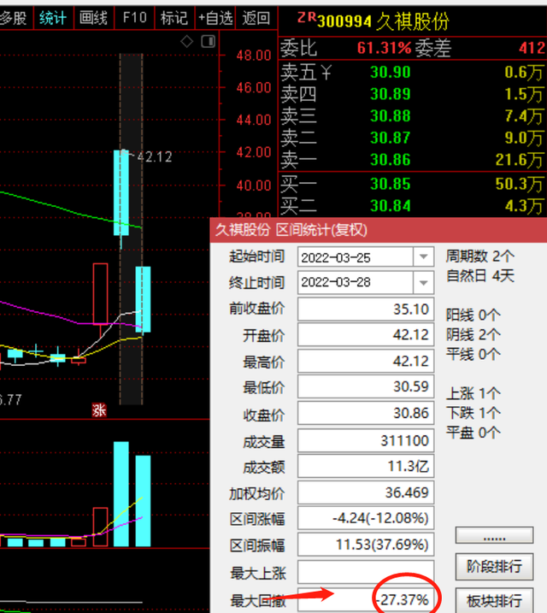Click the 买二 price 30.84
The height and width of the screenshot is (613, 547).
pyautogui.click(x=391, y=206)
